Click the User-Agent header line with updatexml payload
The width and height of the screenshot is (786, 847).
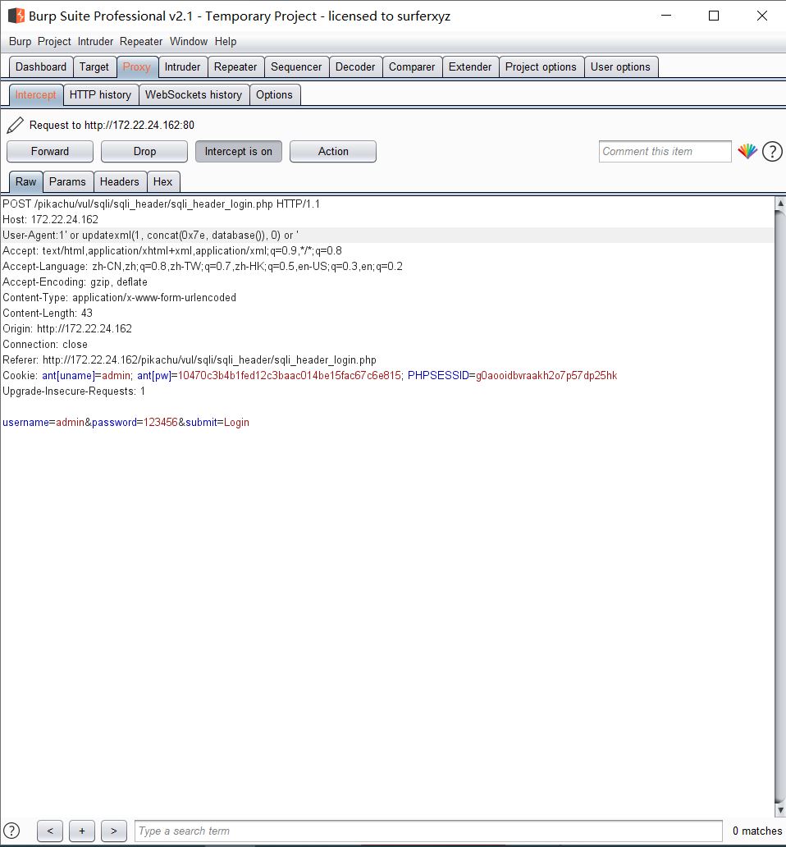coord(150,236)
